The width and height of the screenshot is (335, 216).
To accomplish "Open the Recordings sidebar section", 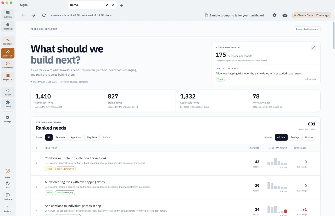I will click(8, 26).
